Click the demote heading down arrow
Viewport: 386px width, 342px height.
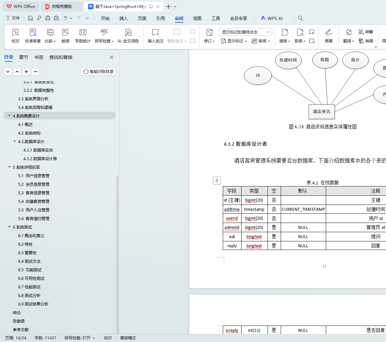pyautogui.click(x=8, y=72)
